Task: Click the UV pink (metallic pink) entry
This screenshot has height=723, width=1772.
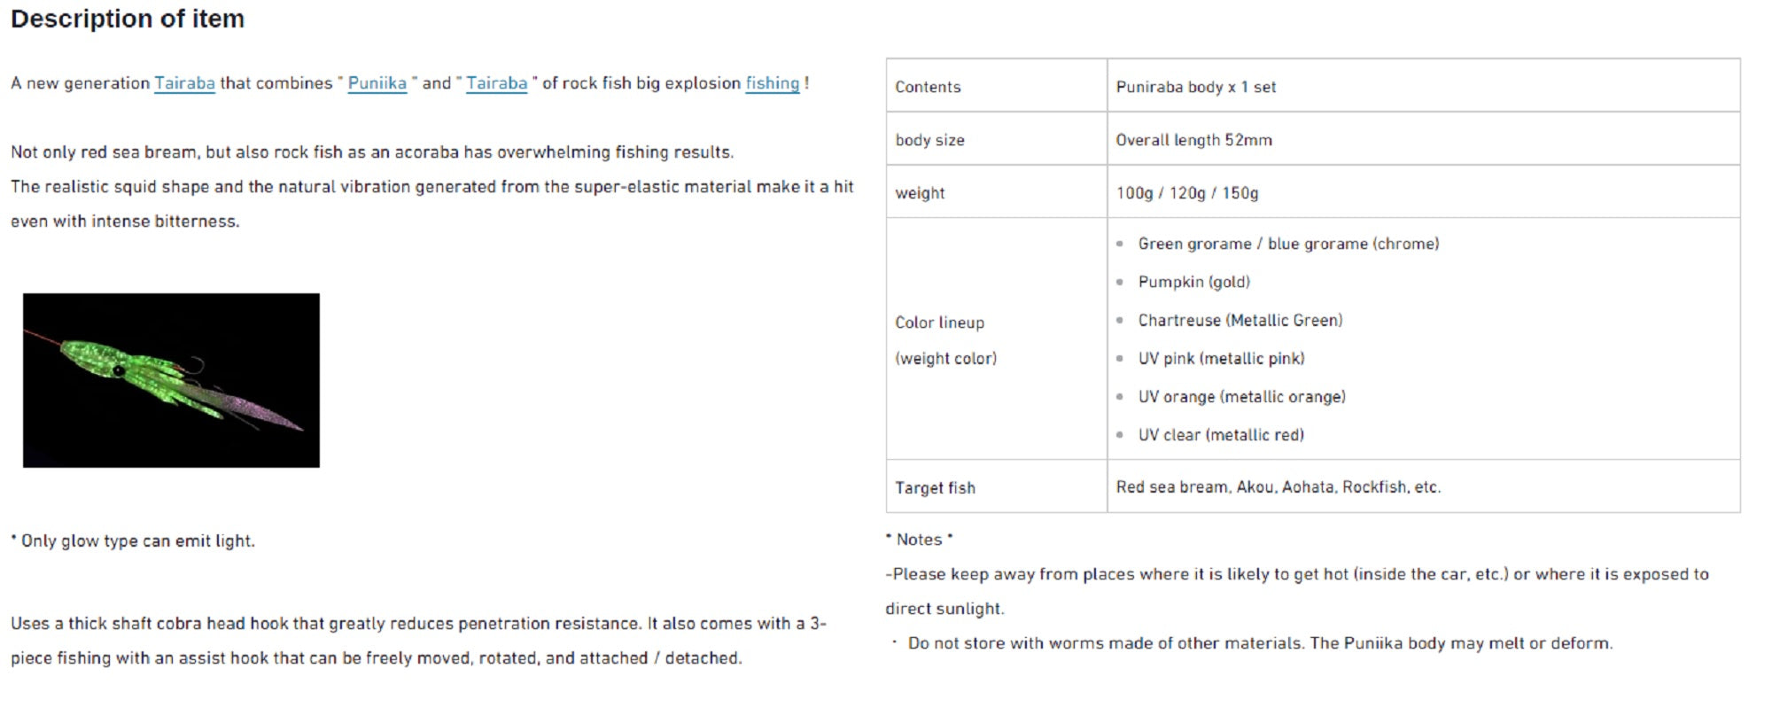Action: tap(1221, 358)
